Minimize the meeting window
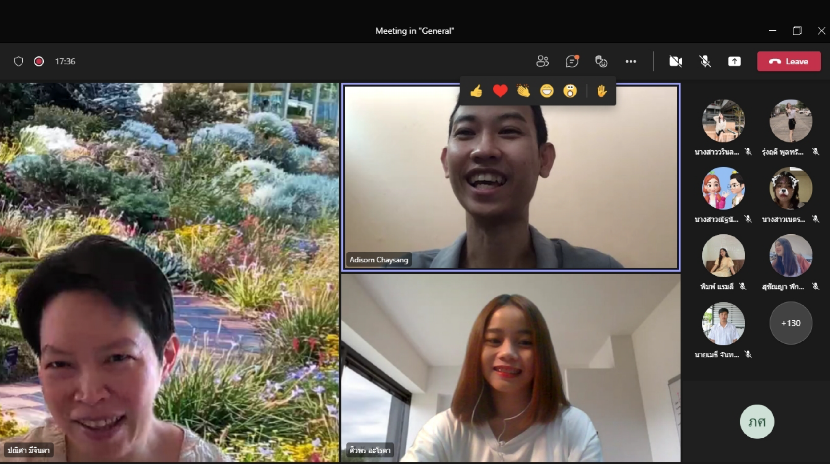 tap(772, 31)
